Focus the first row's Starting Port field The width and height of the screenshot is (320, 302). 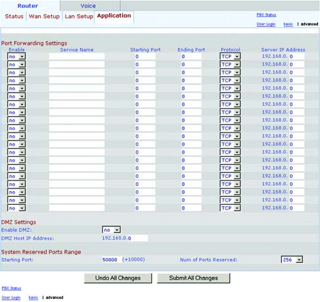[x=145, y=56]
